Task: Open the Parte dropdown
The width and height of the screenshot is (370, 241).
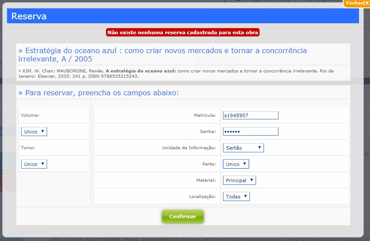Action: [236, 164]
